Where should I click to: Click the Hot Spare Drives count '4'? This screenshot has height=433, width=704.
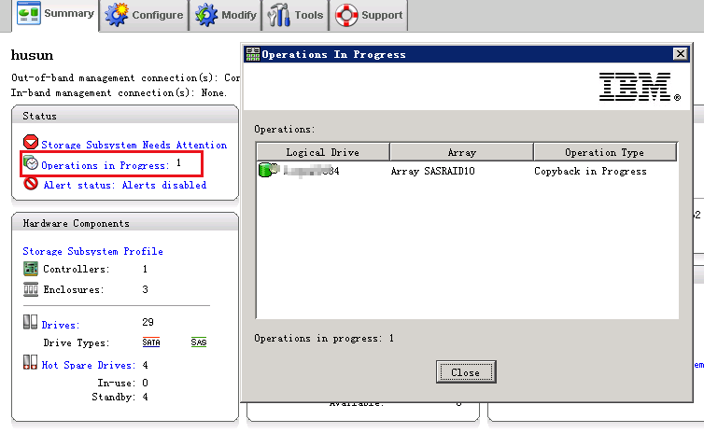click(145, 365)
